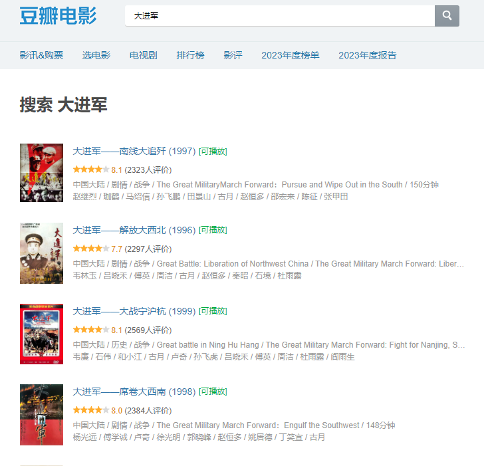Screen dimensions: 484x466
Task: Click the star rating of 席卷大西南
Action: click(x=90, y=410)
